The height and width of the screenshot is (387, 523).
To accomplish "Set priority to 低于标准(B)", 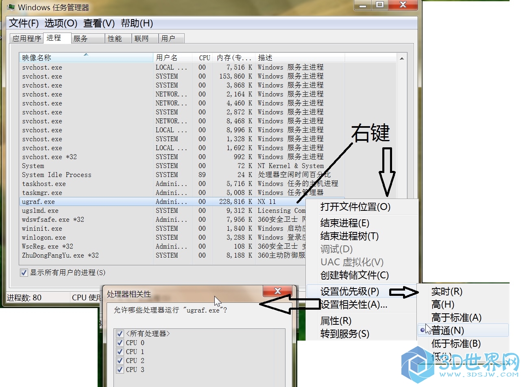I will pyautogui.click(x=464, y=343).
